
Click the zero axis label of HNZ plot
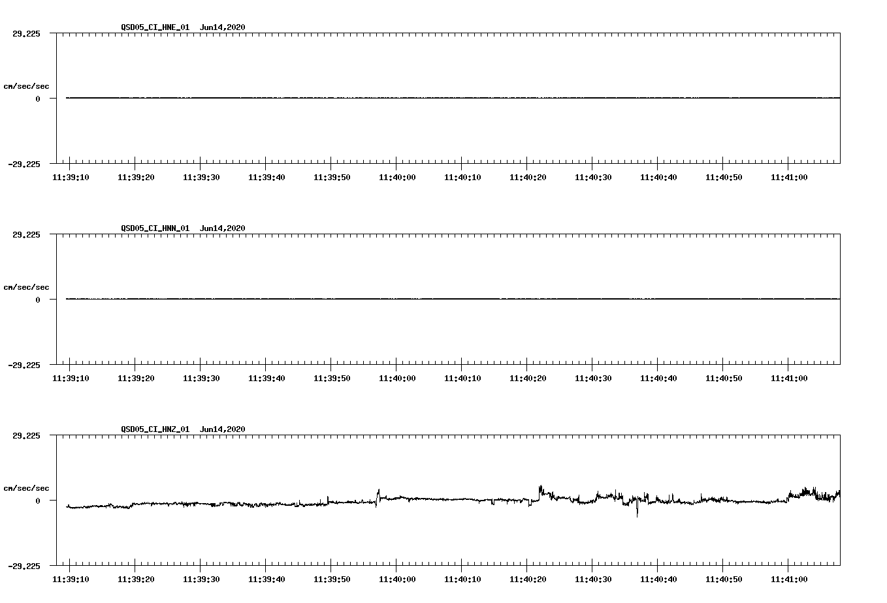click(38, 501)
